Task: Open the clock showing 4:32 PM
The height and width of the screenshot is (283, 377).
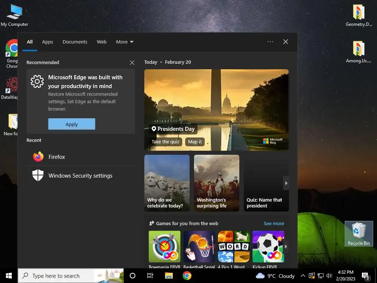Action: coord(345,276)
